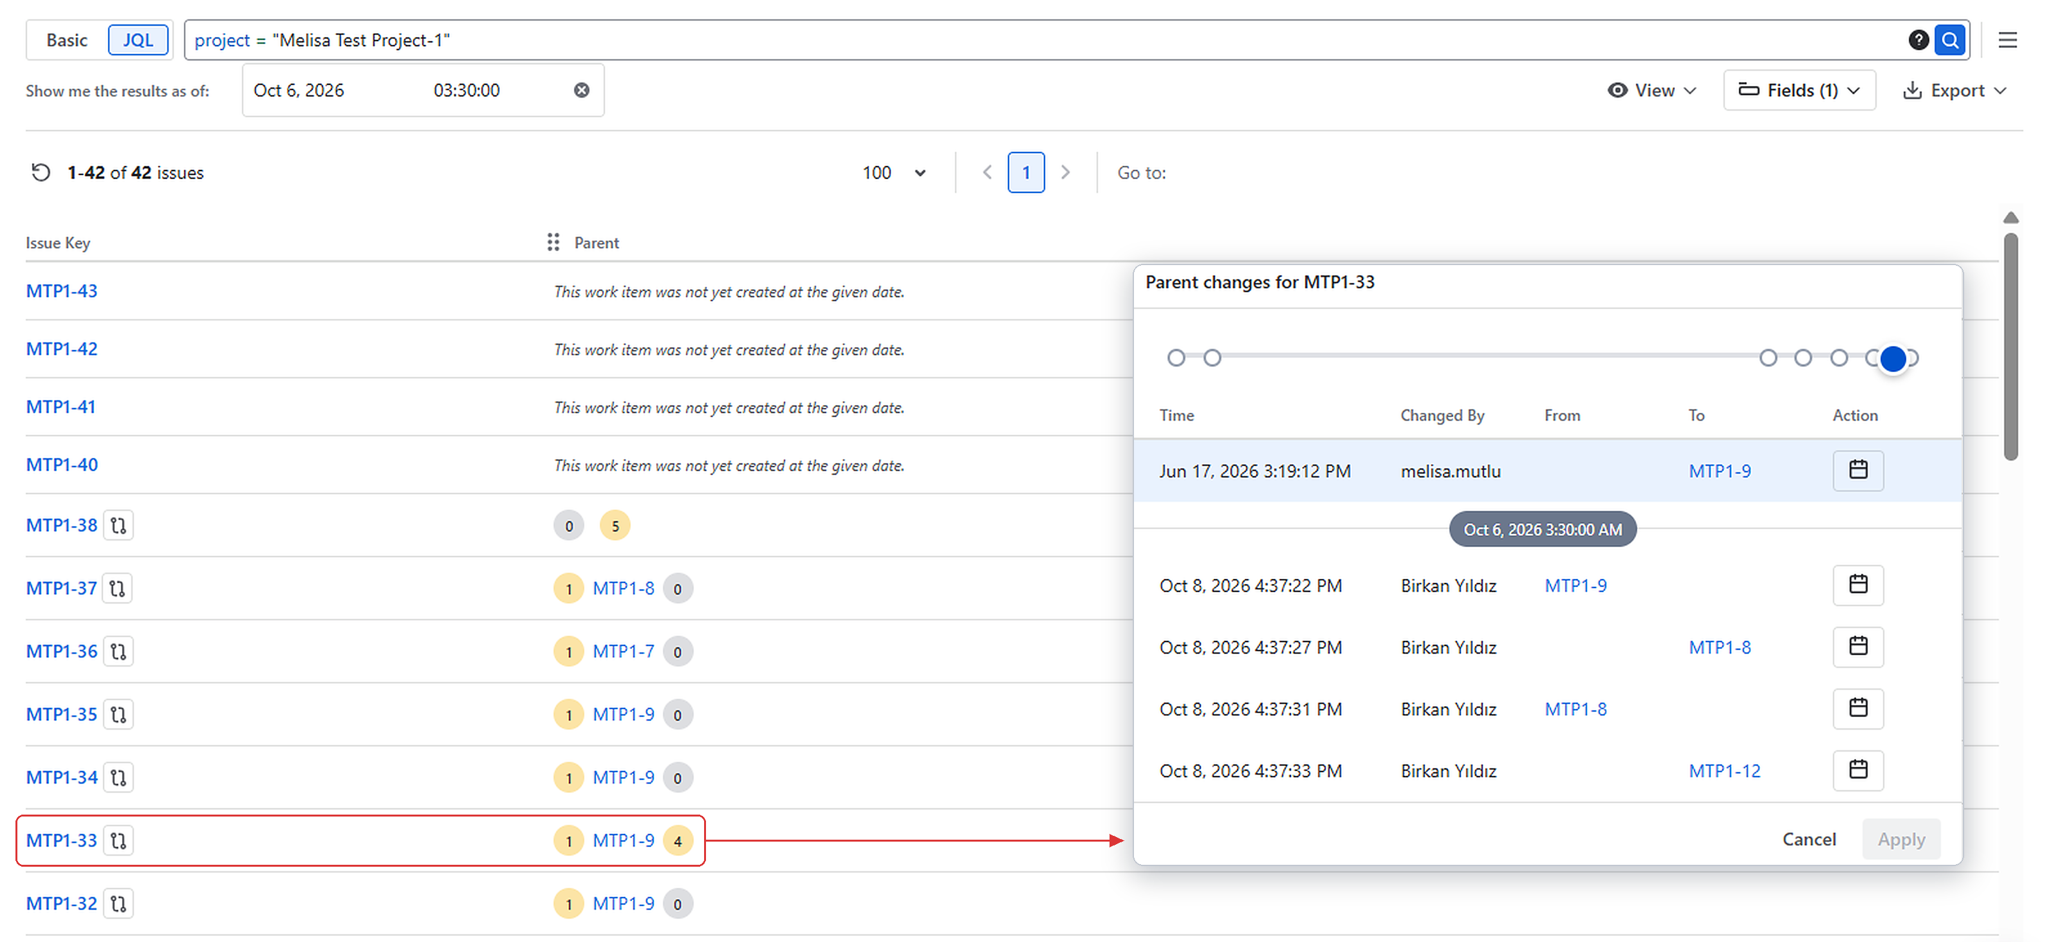Click the blue active slider handle
The image size is (2053, 942).
coord(1893,358)
